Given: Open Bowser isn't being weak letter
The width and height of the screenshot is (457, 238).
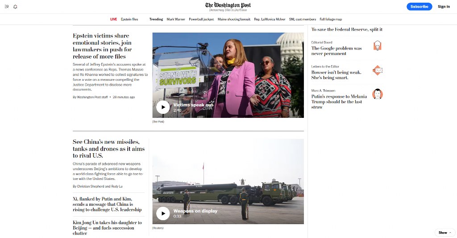Looking at the screenshot, I should pyautogui.click(x=336, y=75).
